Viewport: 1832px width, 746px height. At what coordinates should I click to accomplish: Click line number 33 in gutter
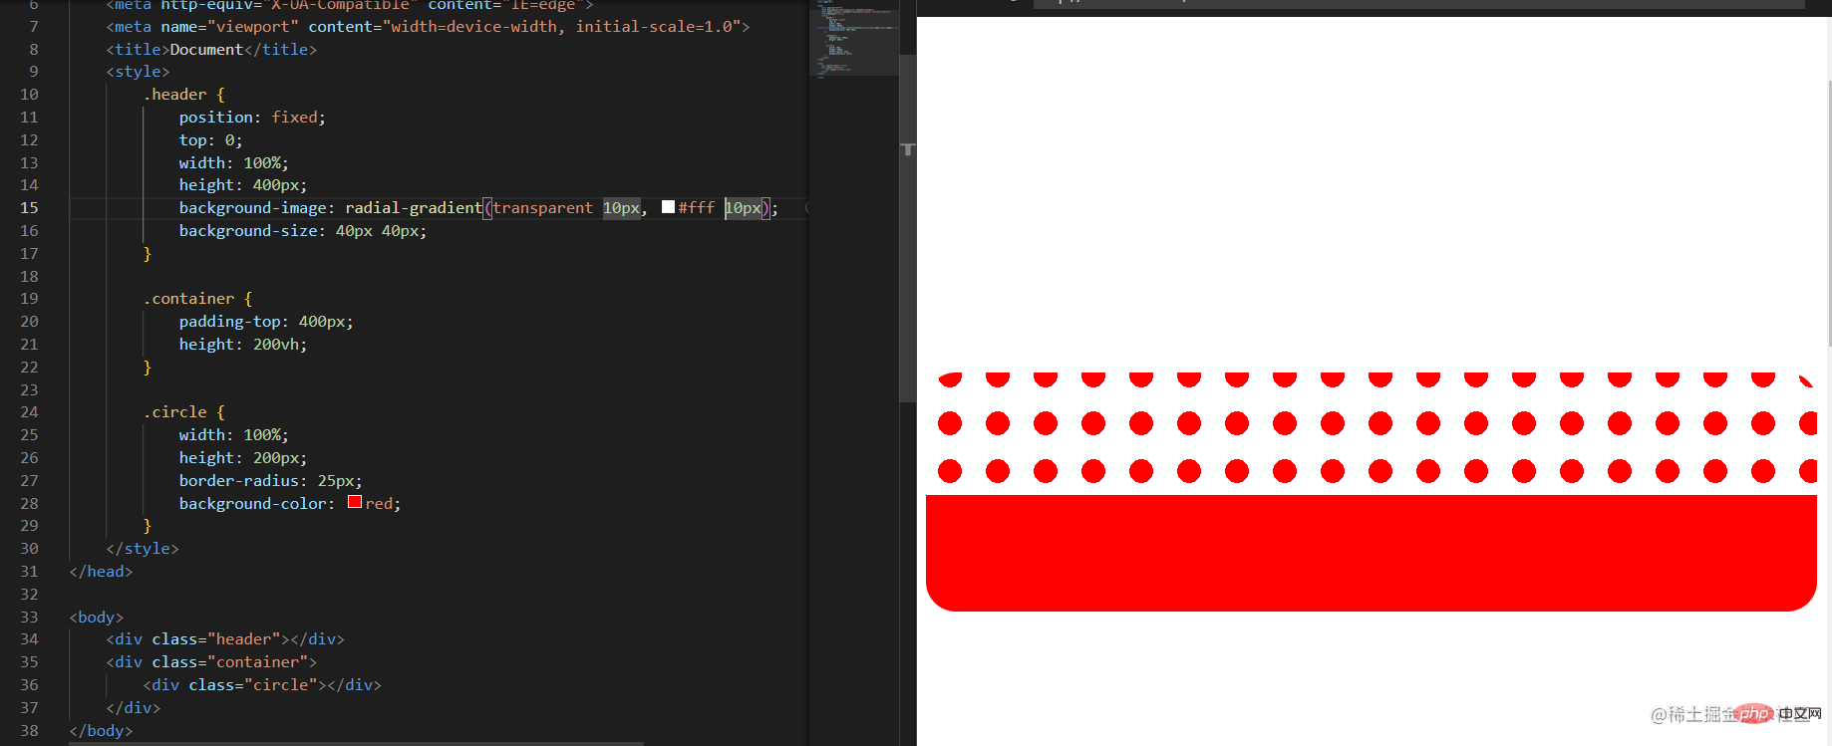click(29, 617)
